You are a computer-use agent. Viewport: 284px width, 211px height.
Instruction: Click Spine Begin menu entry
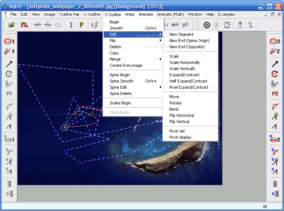pyautogui.click(x=133, y=75)
